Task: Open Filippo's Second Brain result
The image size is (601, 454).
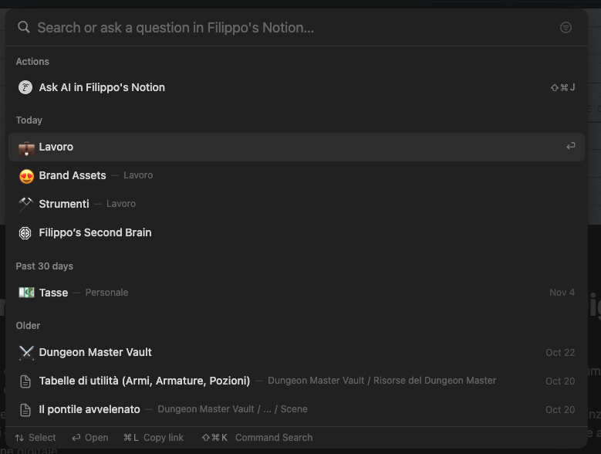Action: point(95,232)
